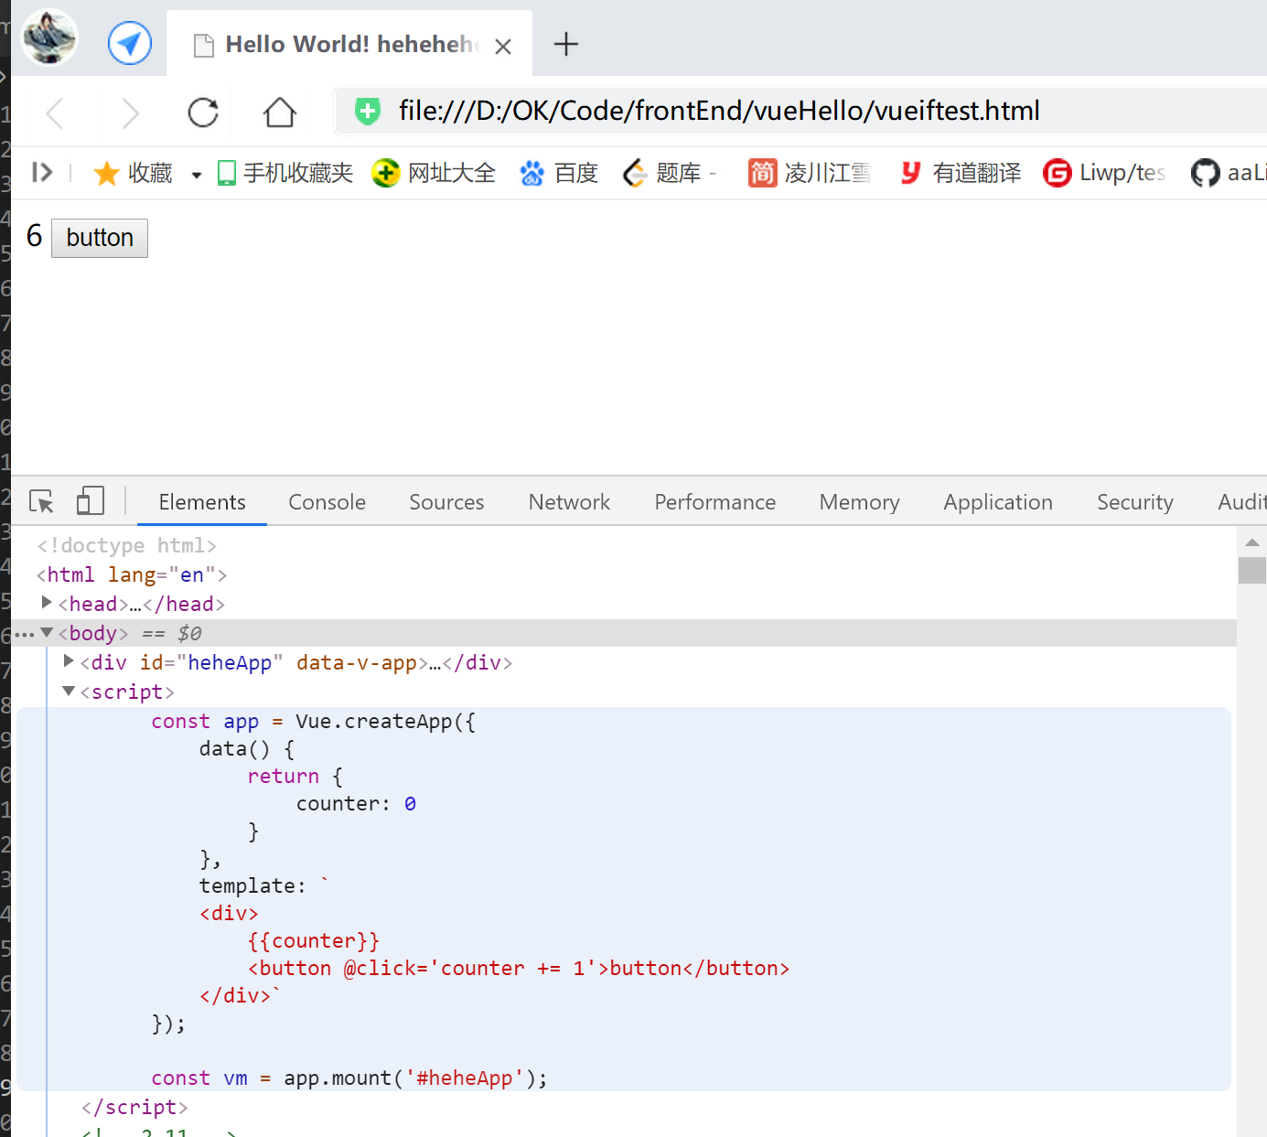Click the Elements panel scrollbar thumb

click(1252, 570)
